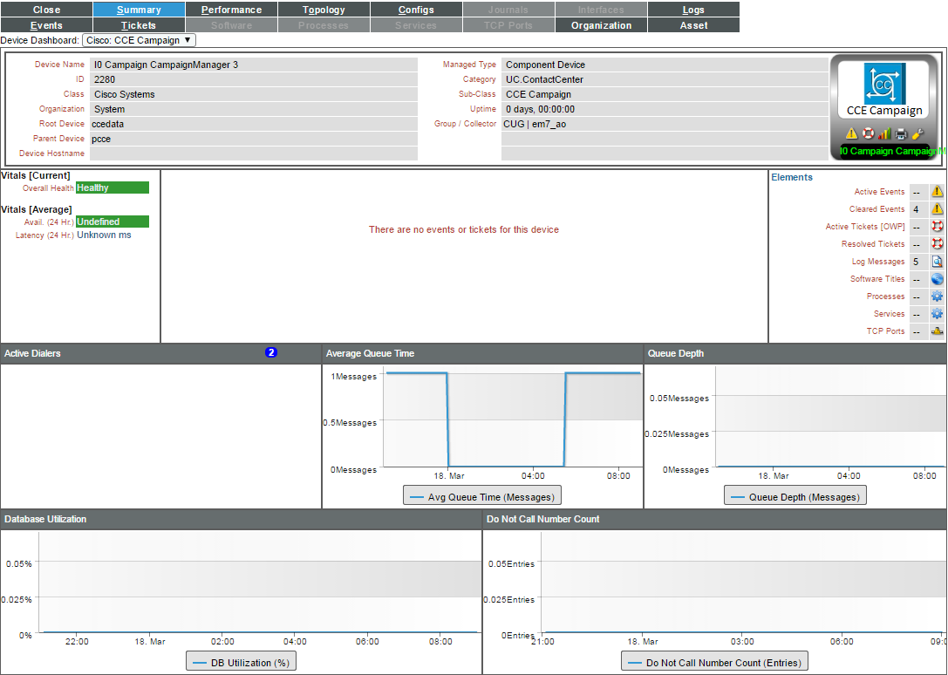Open the Device Dashboard dropdown Cisco: CCE Campaign

[x=139, y=40]
